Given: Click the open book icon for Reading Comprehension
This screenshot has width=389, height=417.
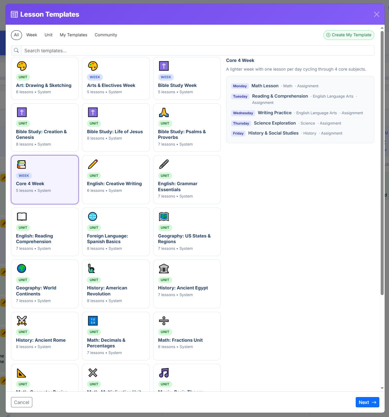Looking at the screenshot, I should [22, 216].
